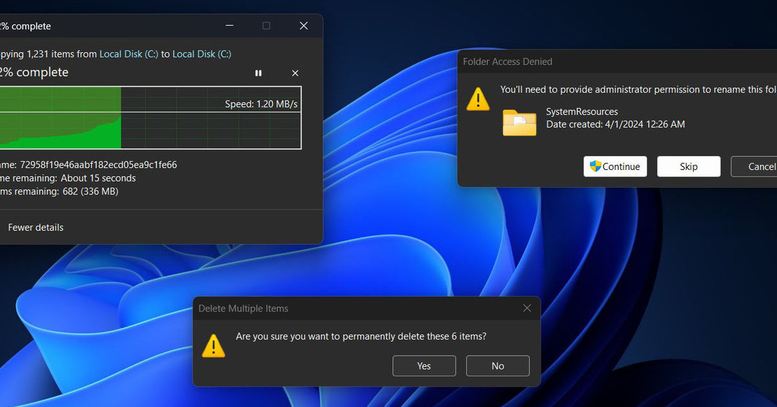Confirm permanent deletion with Yes
Image resolution: width=777 pixels, height=407 pixels.
(x=424, y=366)
